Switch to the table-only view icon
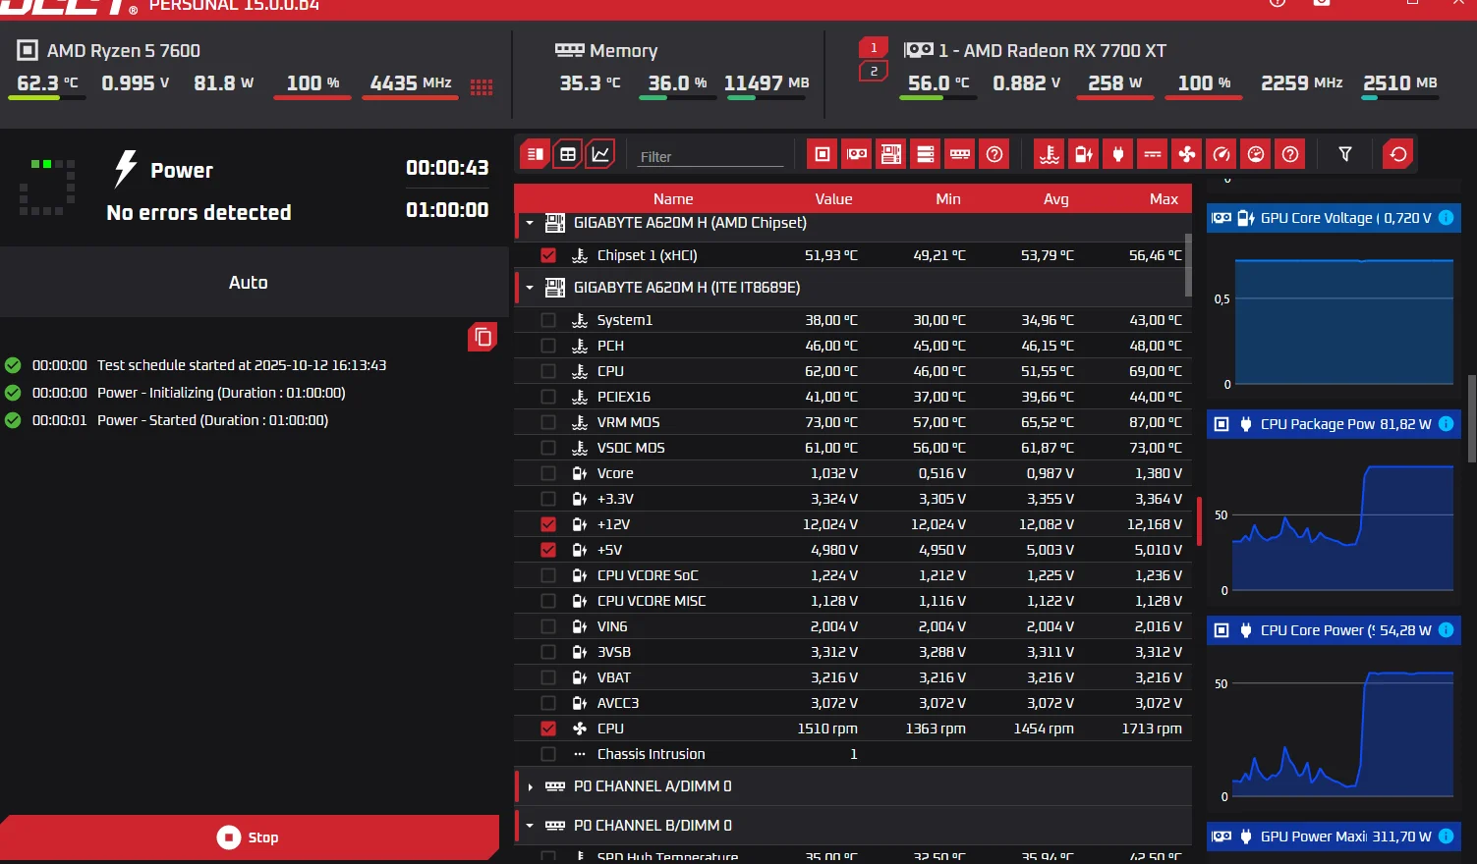 tap(568, 154)
